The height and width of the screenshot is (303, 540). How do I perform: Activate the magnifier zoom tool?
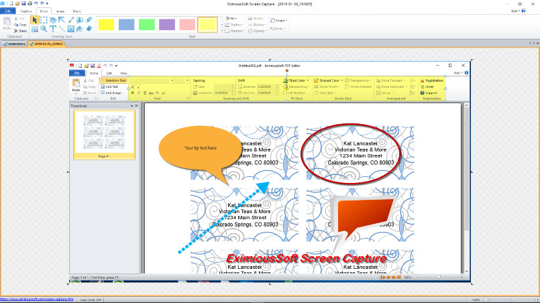pos(44,29)
